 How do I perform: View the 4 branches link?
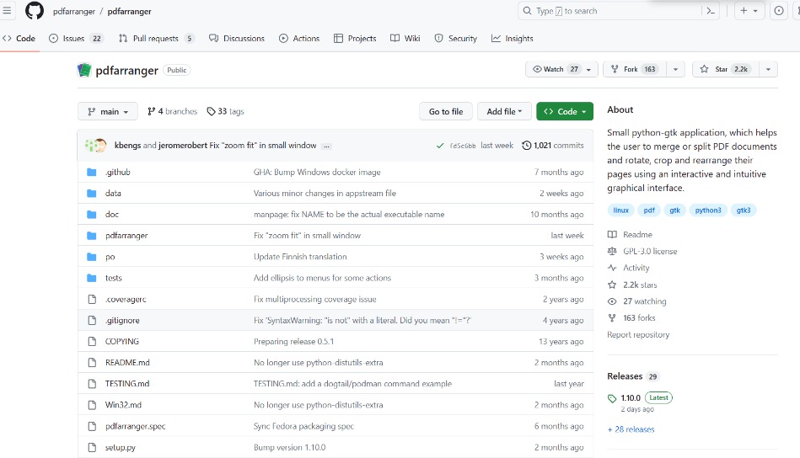click(173, 112)
